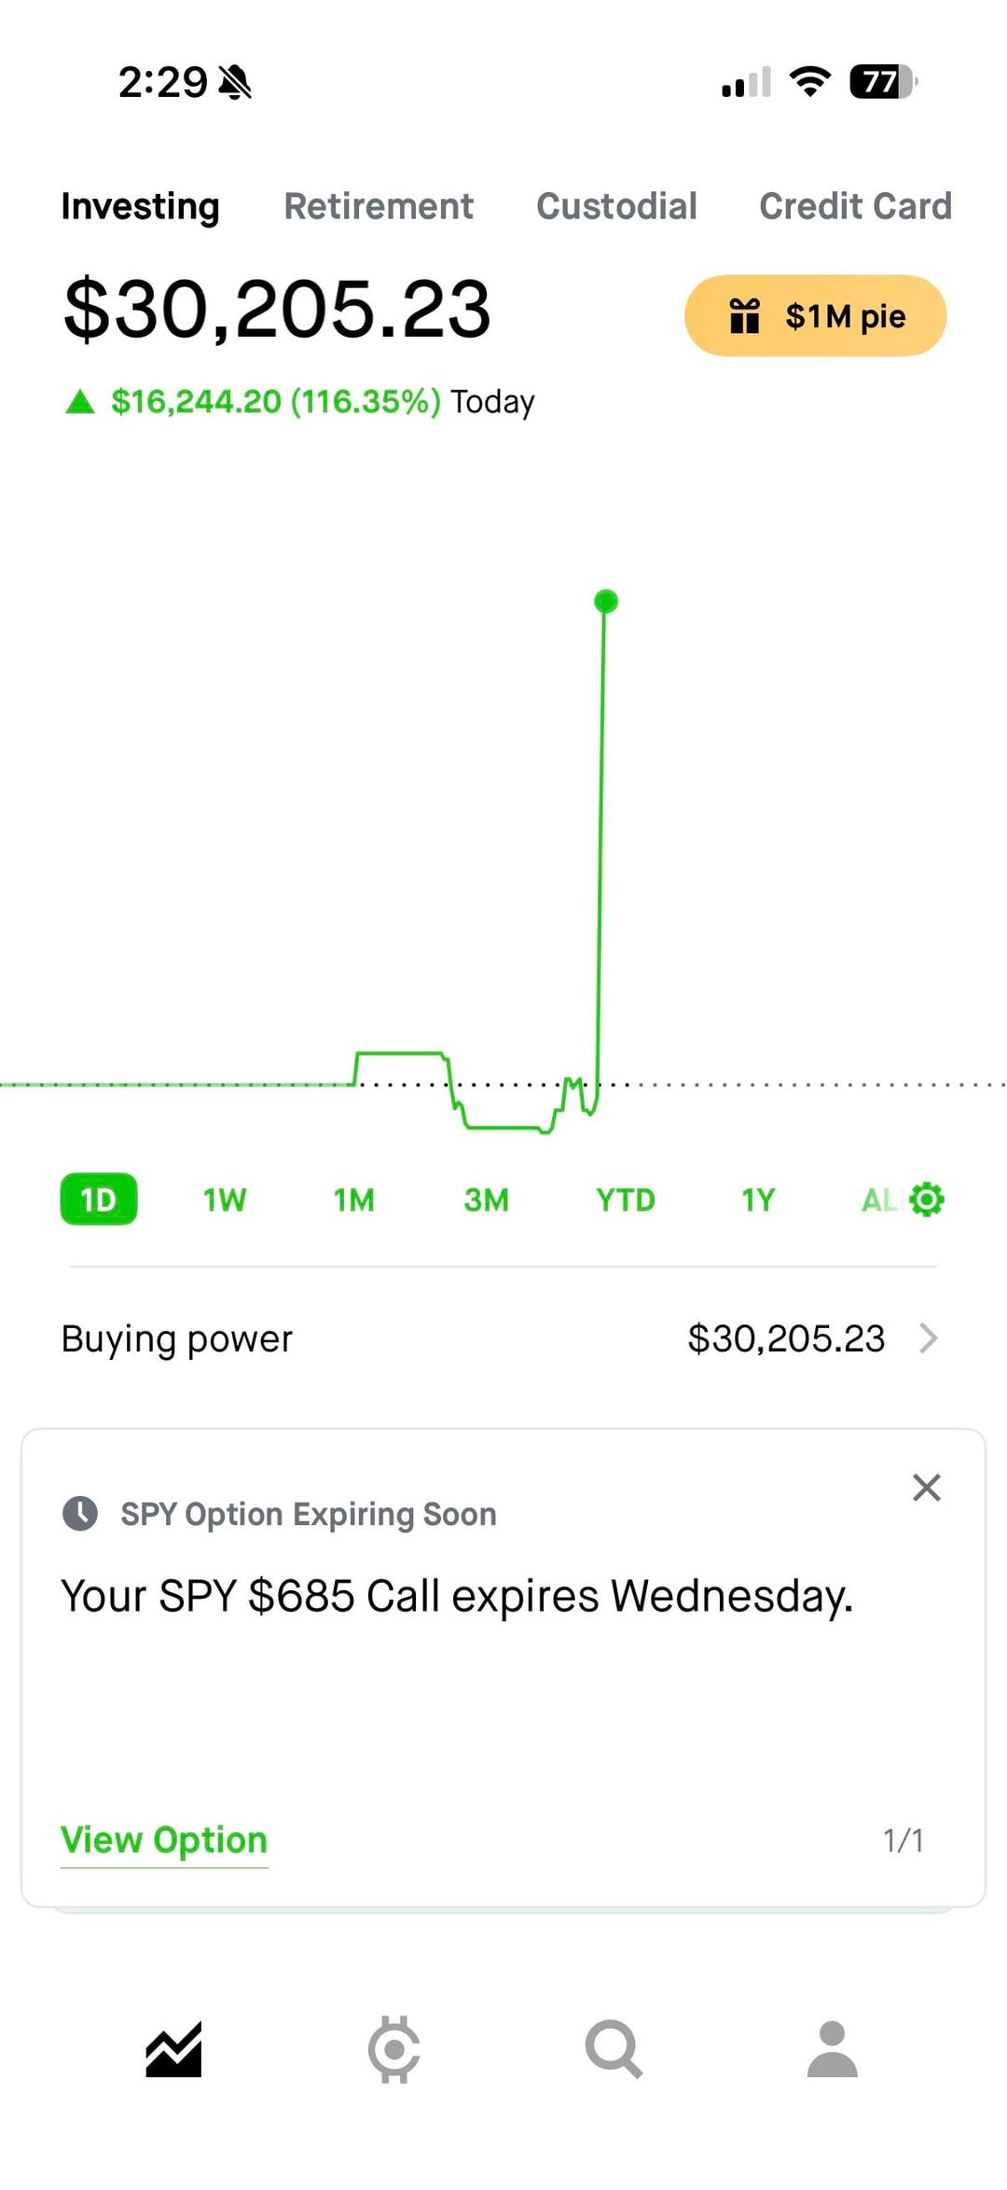
Task: Select the 3M chart range
Action: [486, 1199]
